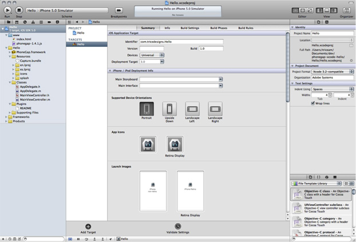Open the Indent Using Spaces dropdown

click(333, 89)
